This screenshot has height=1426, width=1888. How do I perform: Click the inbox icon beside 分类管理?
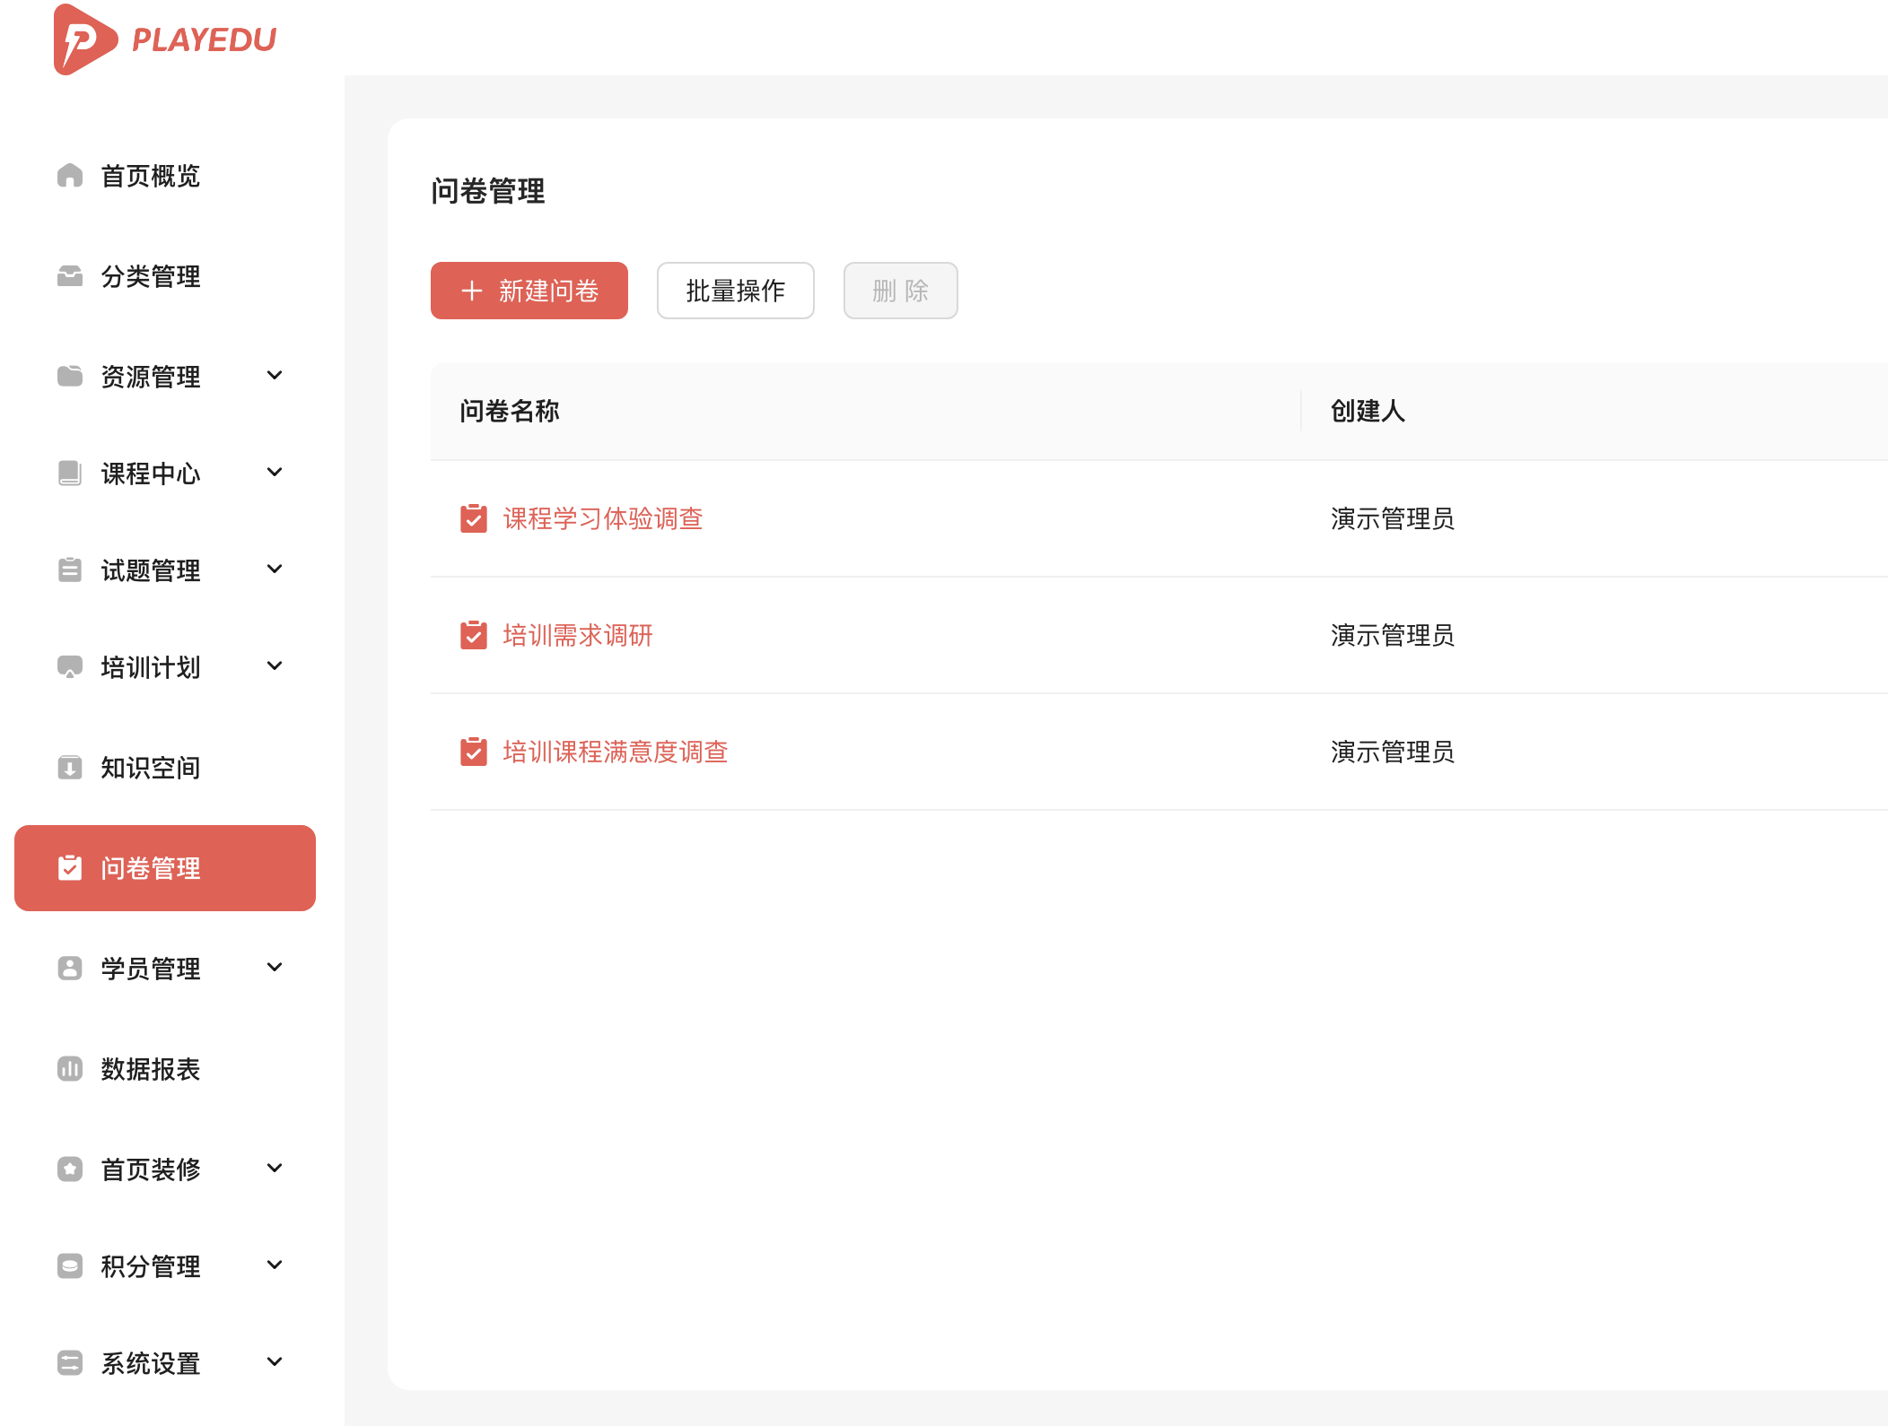pos(70,276)
